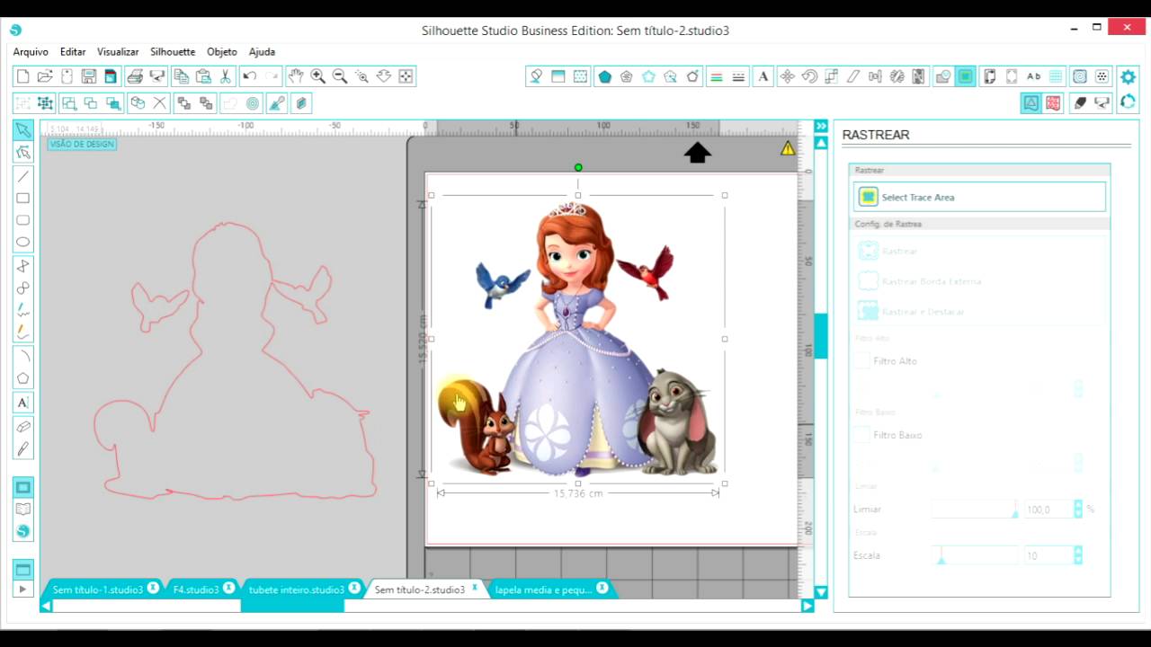This screenshot has height=647, width=1151.
Task: Click Rastrear Borda Externa button
Action: tap(979, 281)
